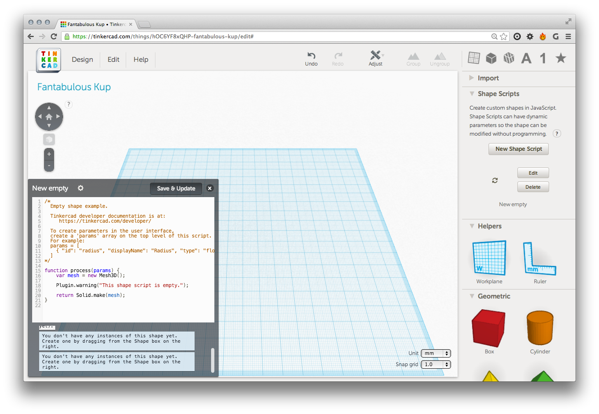This screenshot has width=599, height=414.
Task: Select the Ruler helper
Action: [x=540, y=259]
